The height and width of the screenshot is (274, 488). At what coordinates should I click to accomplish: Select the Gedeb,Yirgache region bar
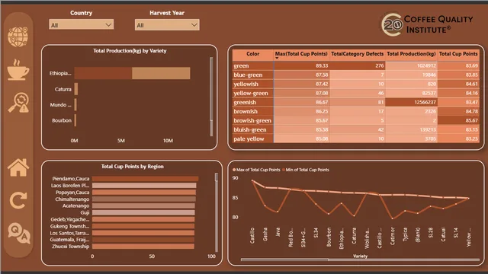tap(143, 220)
